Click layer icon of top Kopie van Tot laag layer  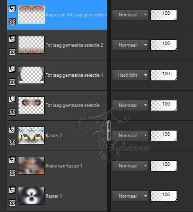click(12, 9)
